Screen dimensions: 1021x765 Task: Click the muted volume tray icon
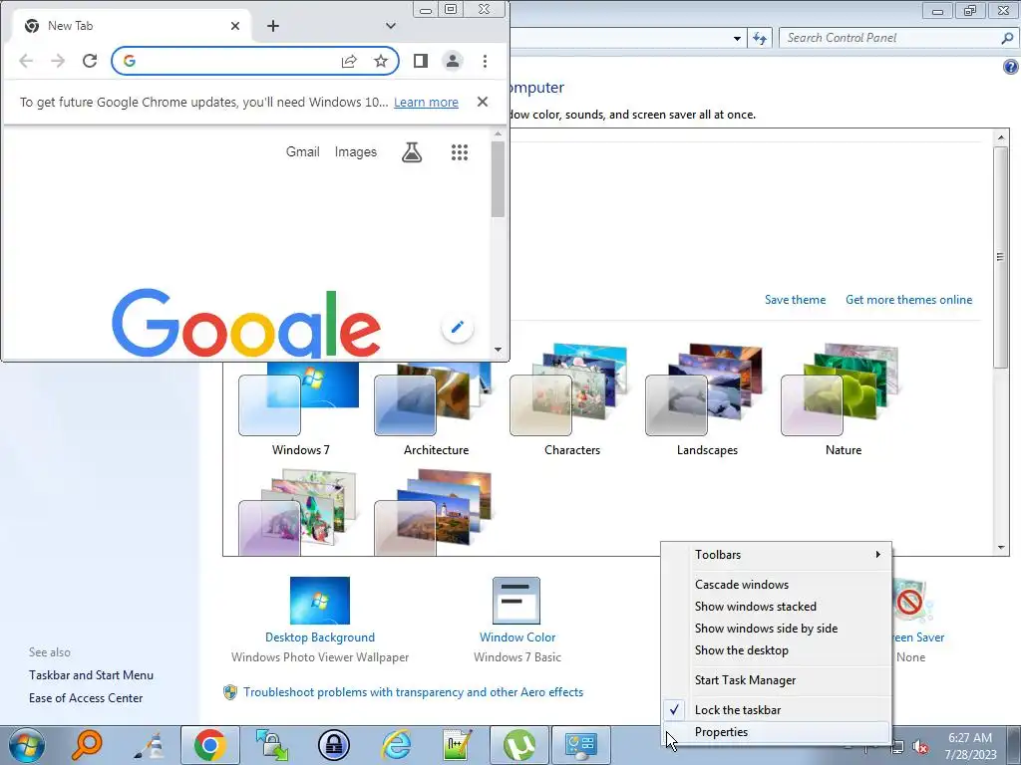(x=920, y=747)
